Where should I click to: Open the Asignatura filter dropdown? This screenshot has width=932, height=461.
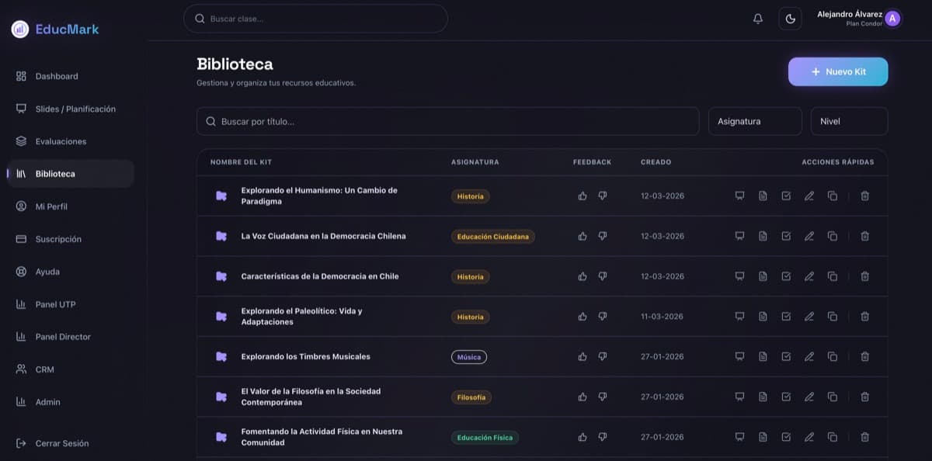click(x=754, y=121)
